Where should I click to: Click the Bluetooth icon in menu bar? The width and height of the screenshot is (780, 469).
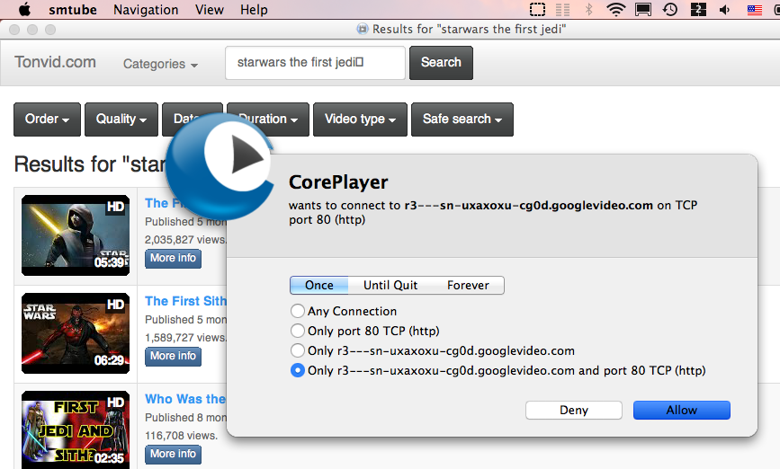point(589,10)
